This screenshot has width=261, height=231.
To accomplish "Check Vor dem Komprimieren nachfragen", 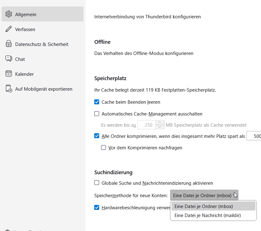I will 104,147.
